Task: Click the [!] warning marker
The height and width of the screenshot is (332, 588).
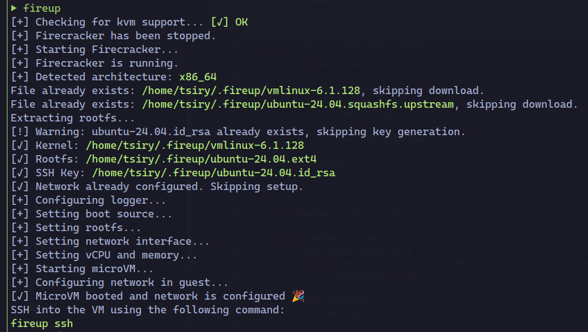Action: click(x=19, y=132)
